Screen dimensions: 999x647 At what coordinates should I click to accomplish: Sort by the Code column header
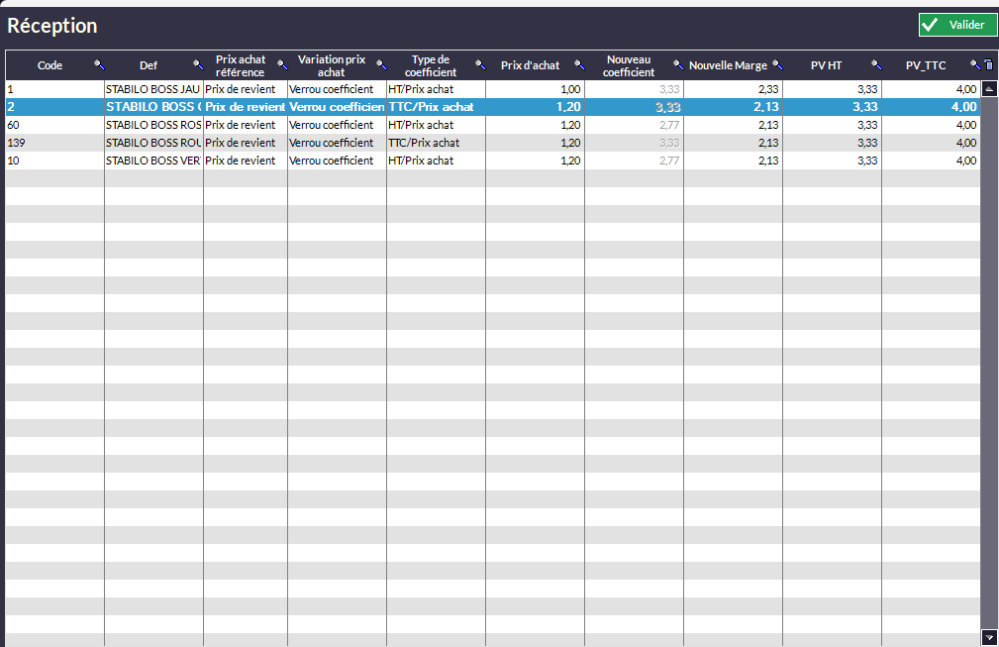[50, 65]
